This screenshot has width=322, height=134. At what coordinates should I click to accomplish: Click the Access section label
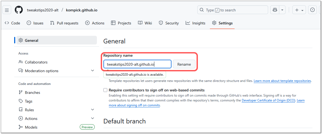pos(23,53)
